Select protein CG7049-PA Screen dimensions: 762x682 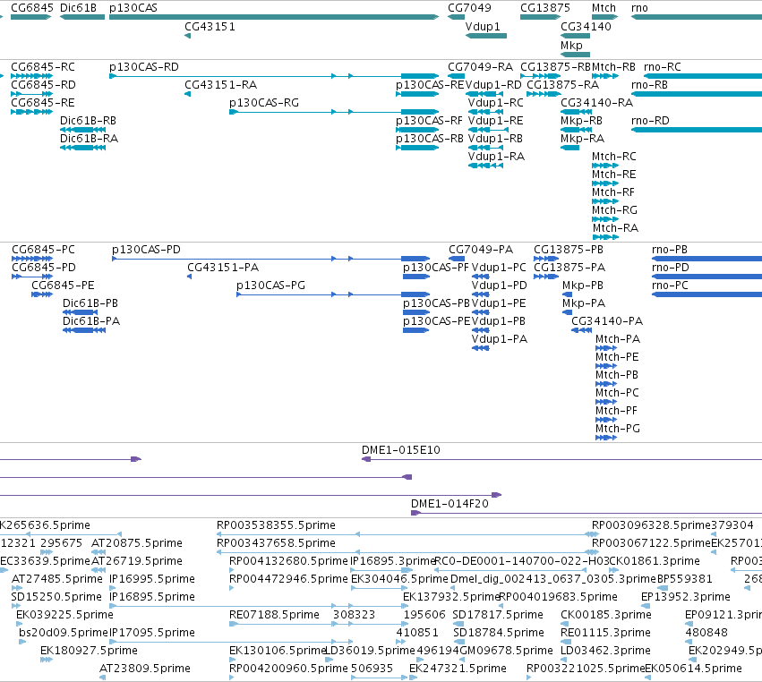[x=481, y=250]
